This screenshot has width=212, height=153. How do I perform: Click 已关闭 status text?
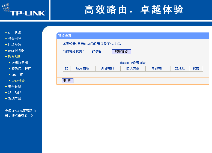[97, 52]
